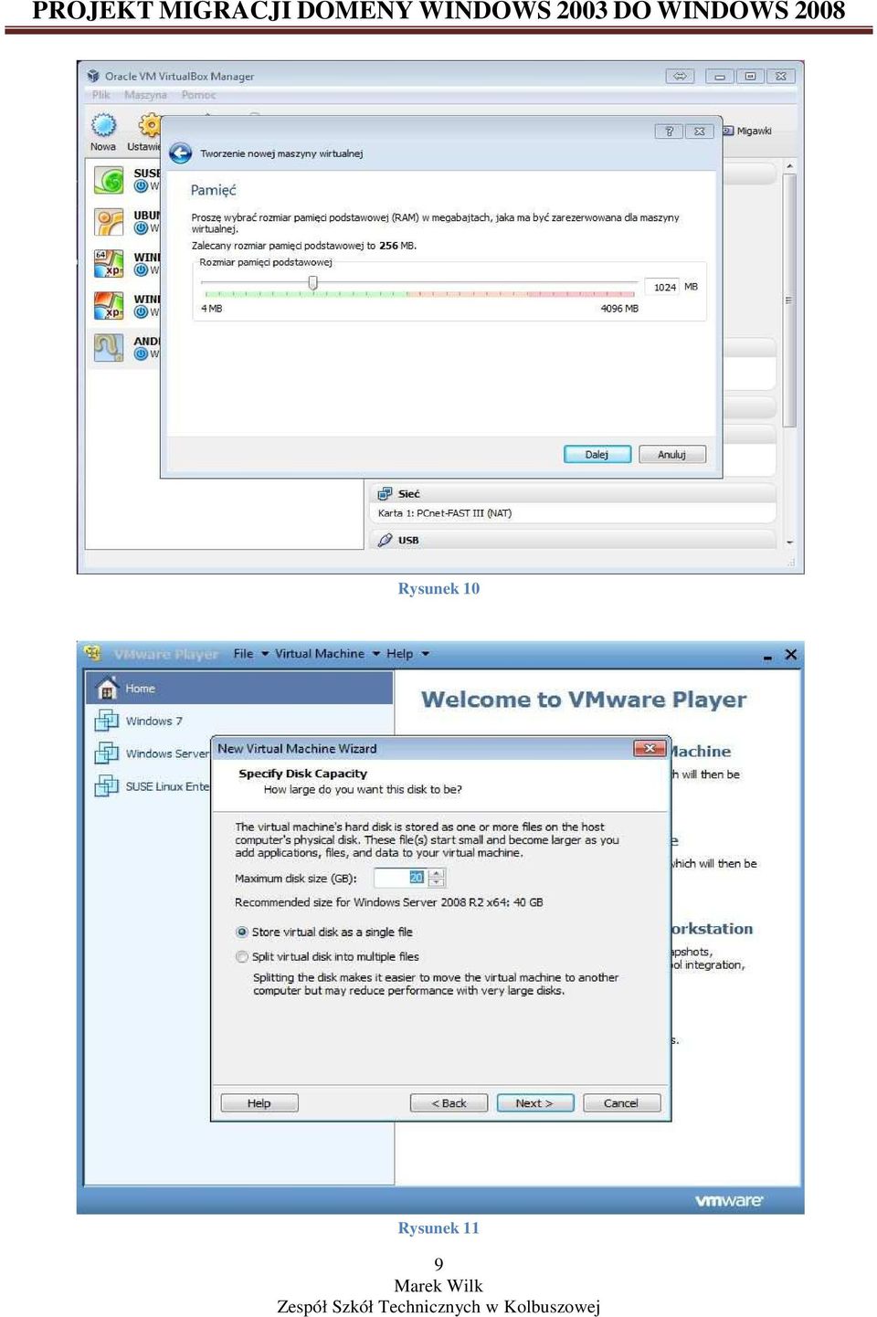Click the text Karta 1: PCnet-FAST III (NAT)
This screenshot has width=877, height=1317.
pos(445,513)
